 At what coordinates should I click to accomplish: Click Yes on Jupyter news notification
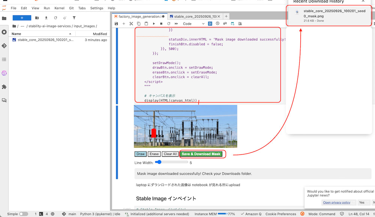click(x=361, y=202)
